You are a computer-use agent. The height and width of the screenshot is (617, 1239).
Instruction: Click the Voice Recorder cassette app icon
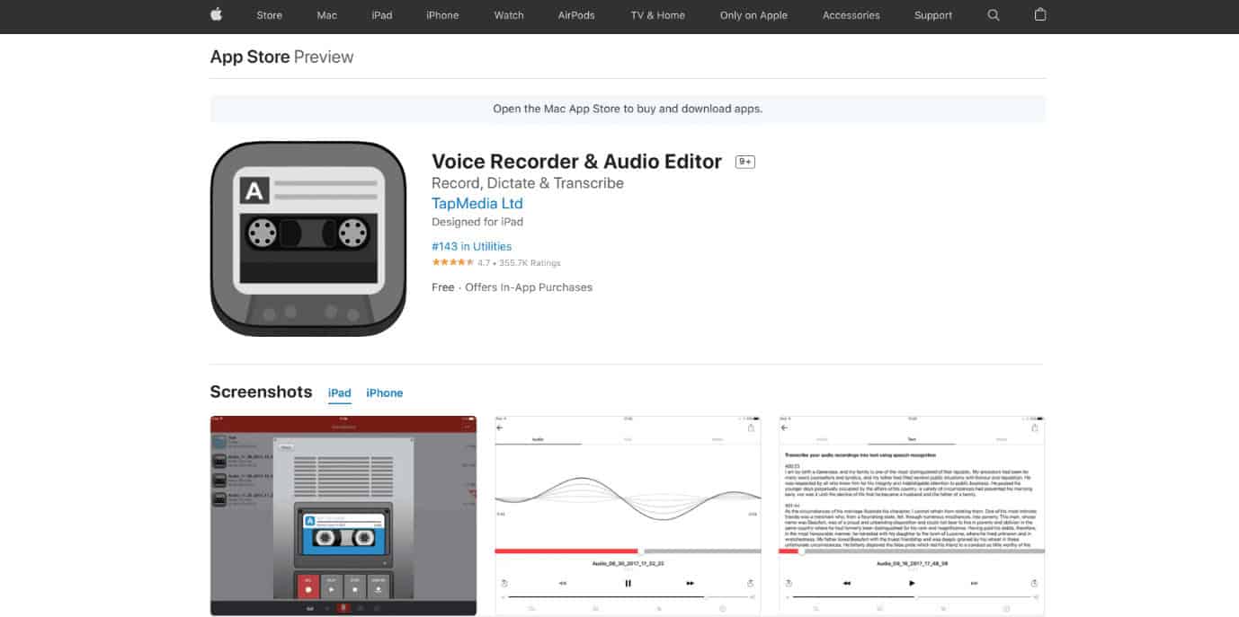308,239
